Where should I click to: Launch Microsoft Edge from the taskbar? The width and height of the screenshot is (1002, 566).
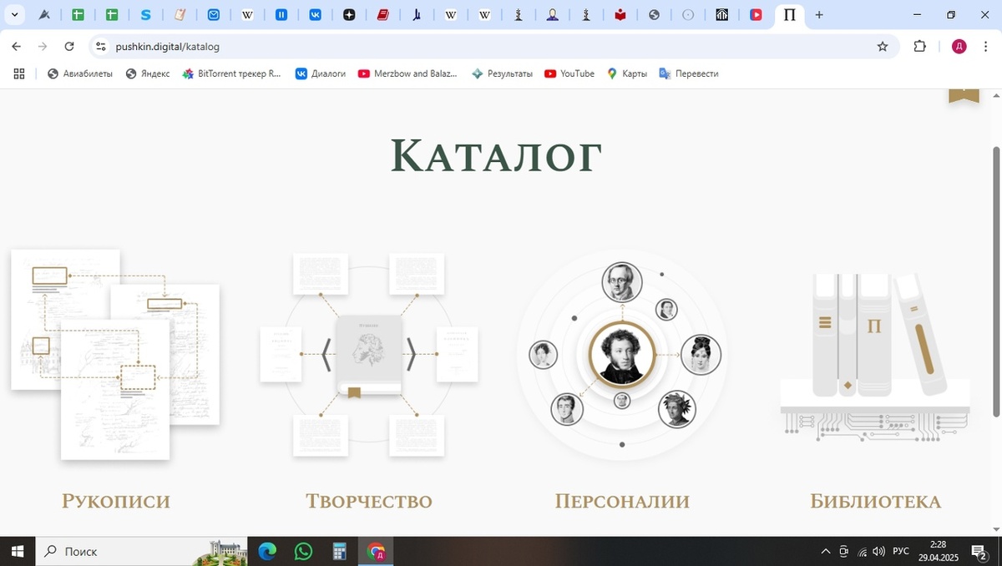coord(266,552)
